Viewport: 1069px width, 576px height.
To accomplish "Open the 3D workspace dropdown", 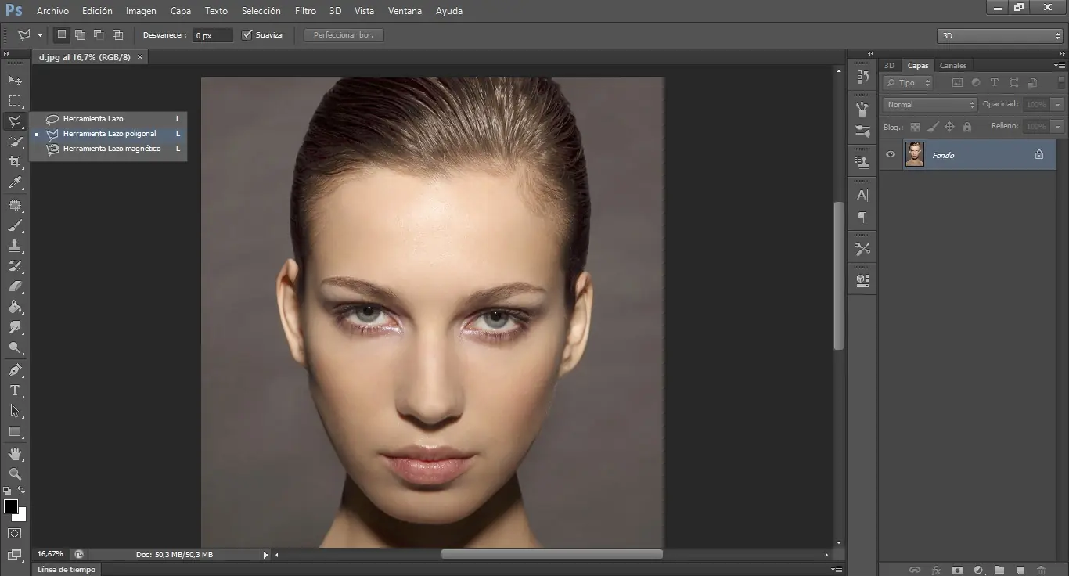I will coord(999,36).
